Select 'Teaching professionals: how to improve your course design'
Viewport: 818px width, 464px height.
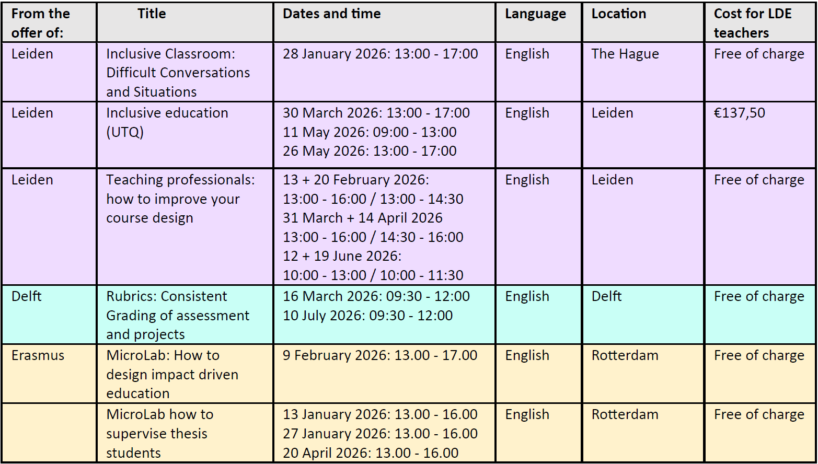point(180,199)
